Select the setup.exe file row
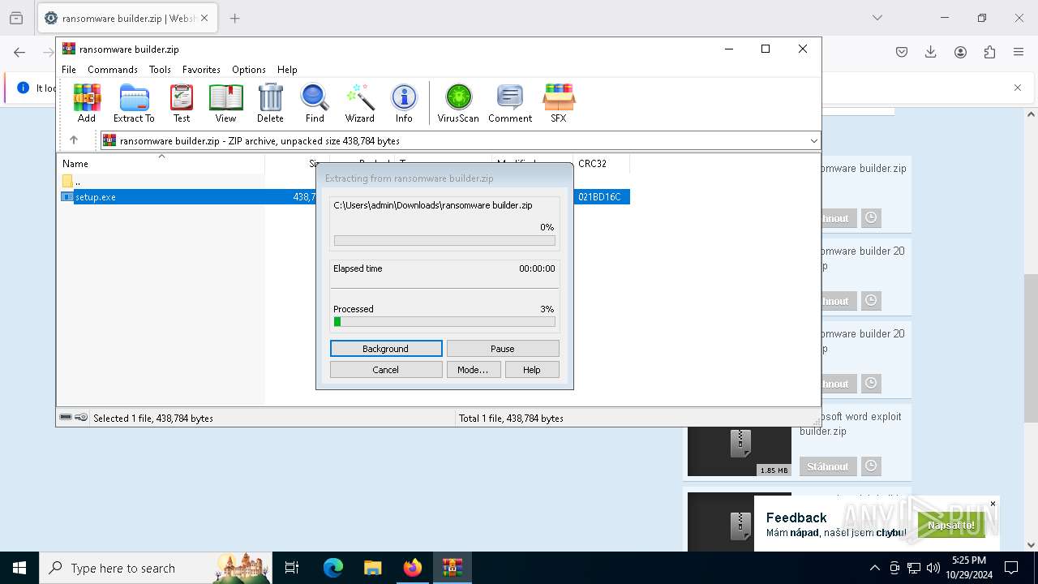 pos(345,197)
